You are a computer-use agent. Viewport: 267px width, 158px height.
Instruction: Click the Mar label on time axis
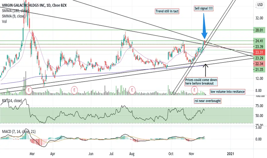pyautogui.click(x=32, y=154)
